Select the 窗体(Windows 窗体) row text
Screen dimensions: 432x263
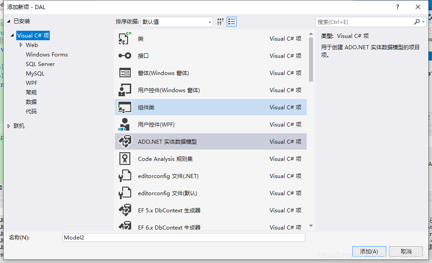[x=163, y=73]
